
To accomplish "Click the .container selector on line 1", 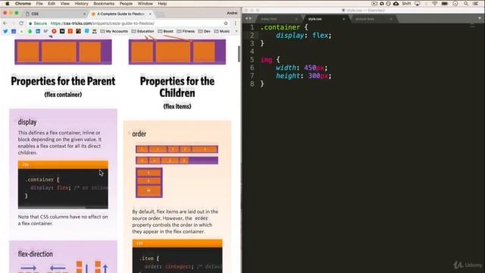I will coord(280,27).
